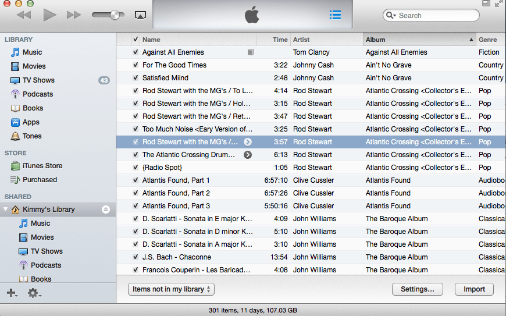Click the Import button

click(474, 289)
